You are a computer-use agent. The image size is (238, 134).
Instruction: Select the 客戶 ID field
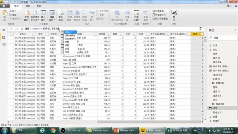point(216,58)
